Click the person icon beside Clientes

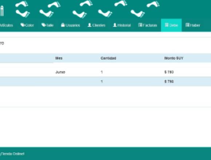pyautogui.click(x=89, y=25)
